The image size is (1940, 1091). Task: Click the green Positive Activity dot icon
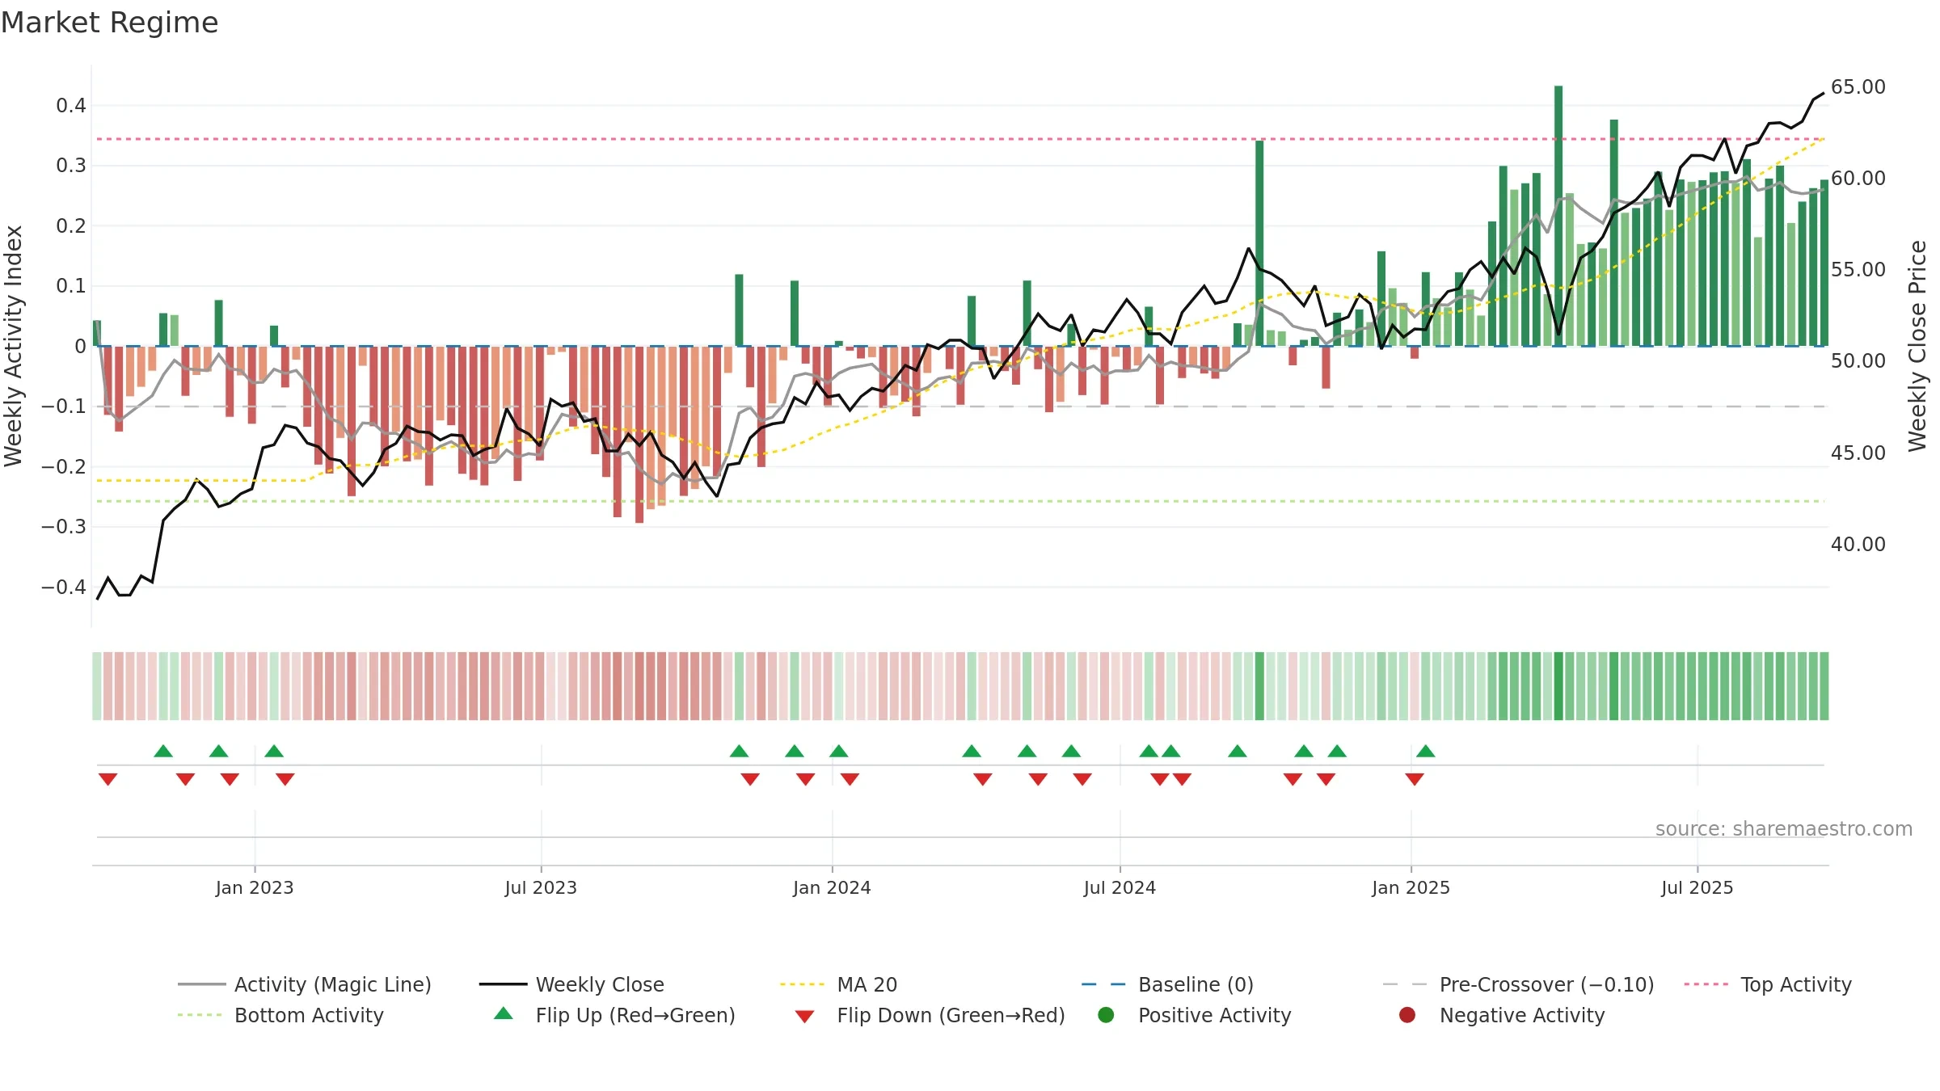click(x=1106, y=1015)
